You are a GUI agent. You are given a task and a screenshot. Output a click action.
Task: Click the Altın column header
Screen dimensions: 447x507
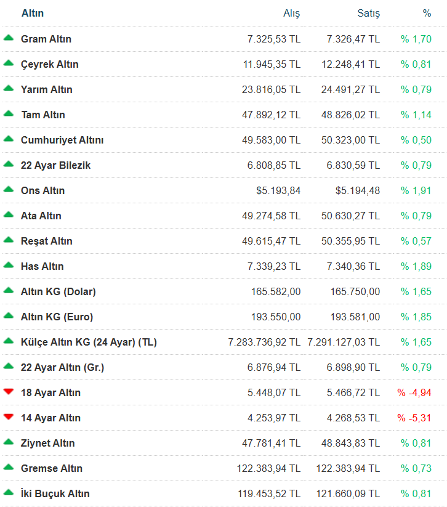tap(33, 13)
